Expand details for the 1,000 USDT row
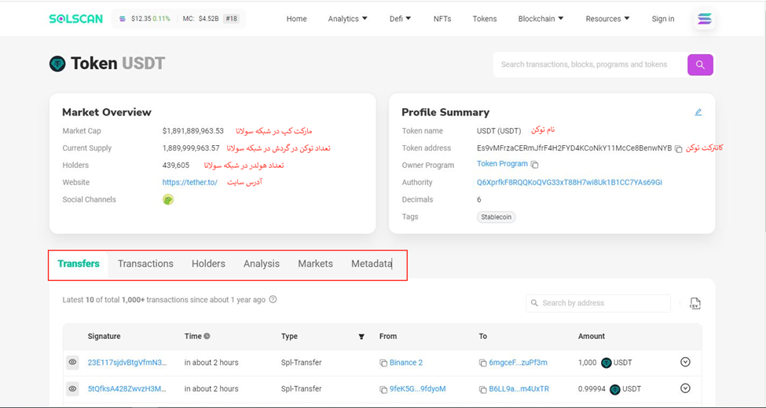 pos(685,362)
